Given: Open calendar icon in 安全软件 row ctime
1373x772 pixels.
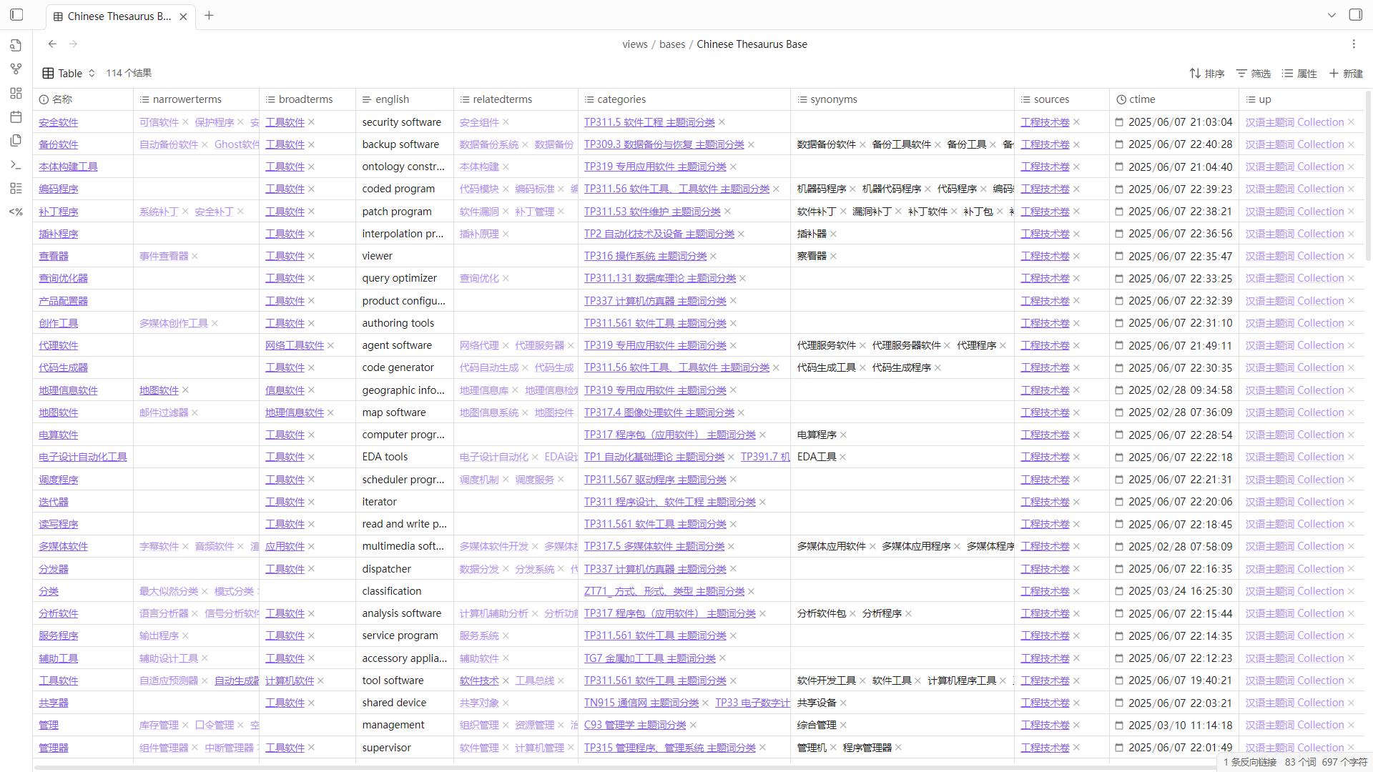Looking at the screenshot, I should 1119,122.
